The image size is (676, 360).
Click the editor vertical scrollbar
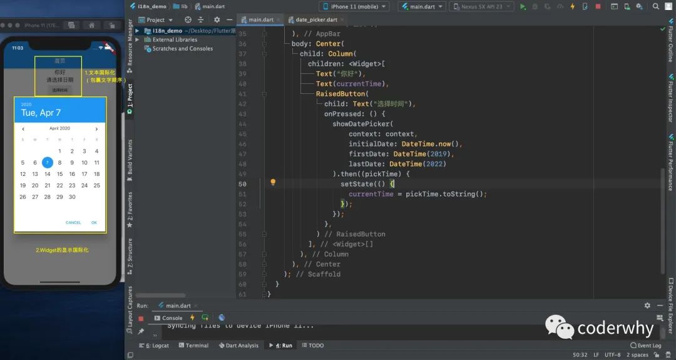coord(663,221)
